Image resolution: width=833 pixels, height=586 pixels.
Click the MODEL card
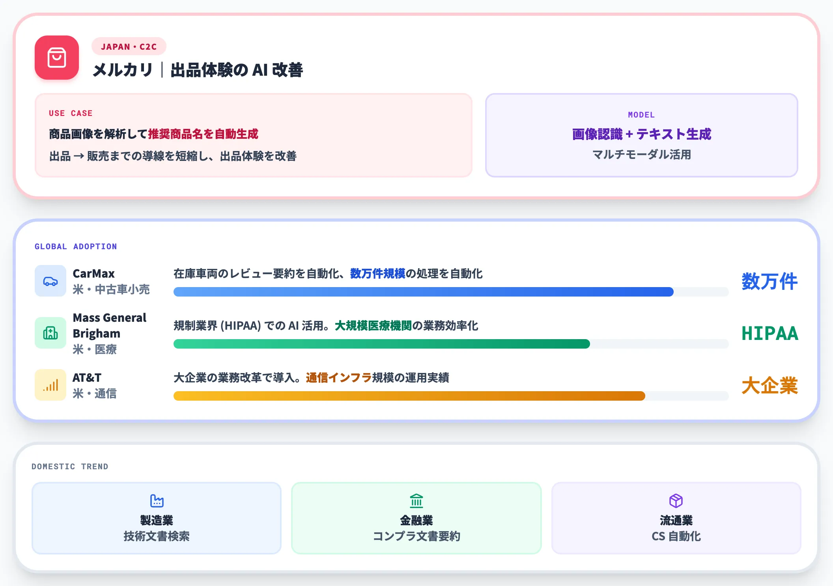(x=641, y=135)
